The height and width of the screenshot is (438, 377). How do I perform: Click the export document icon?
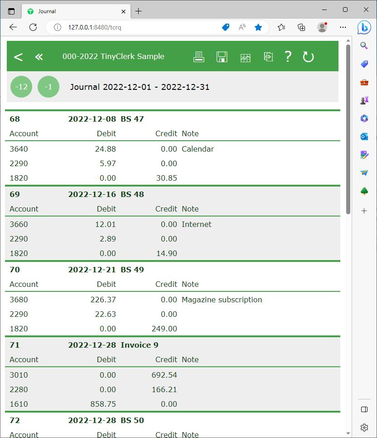coord(268,57)
